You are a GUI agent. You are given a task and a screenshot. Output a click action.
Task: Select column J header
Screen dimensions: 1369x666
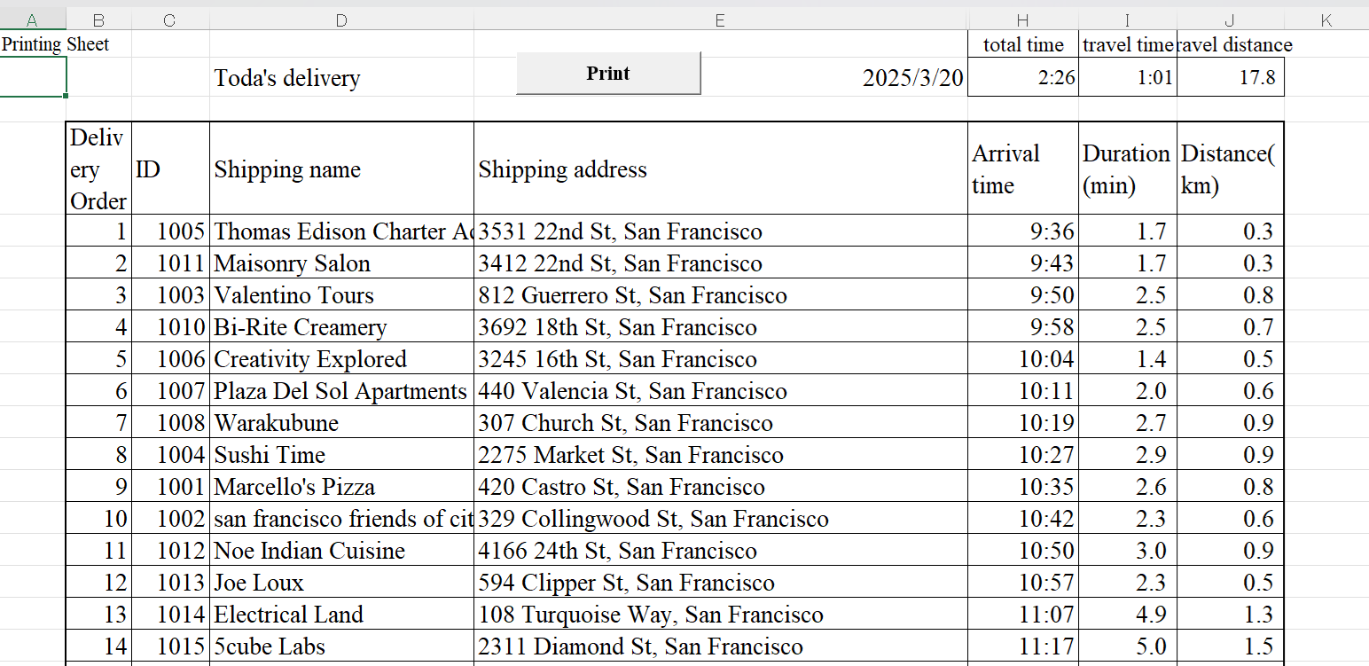[x=1230, y=20]
